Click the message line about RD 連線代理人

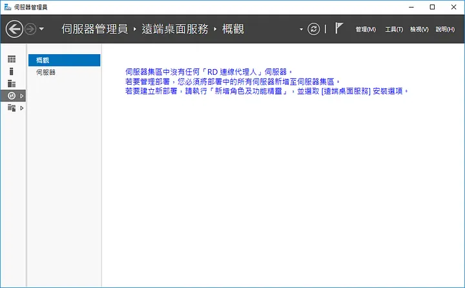(209, 72)
